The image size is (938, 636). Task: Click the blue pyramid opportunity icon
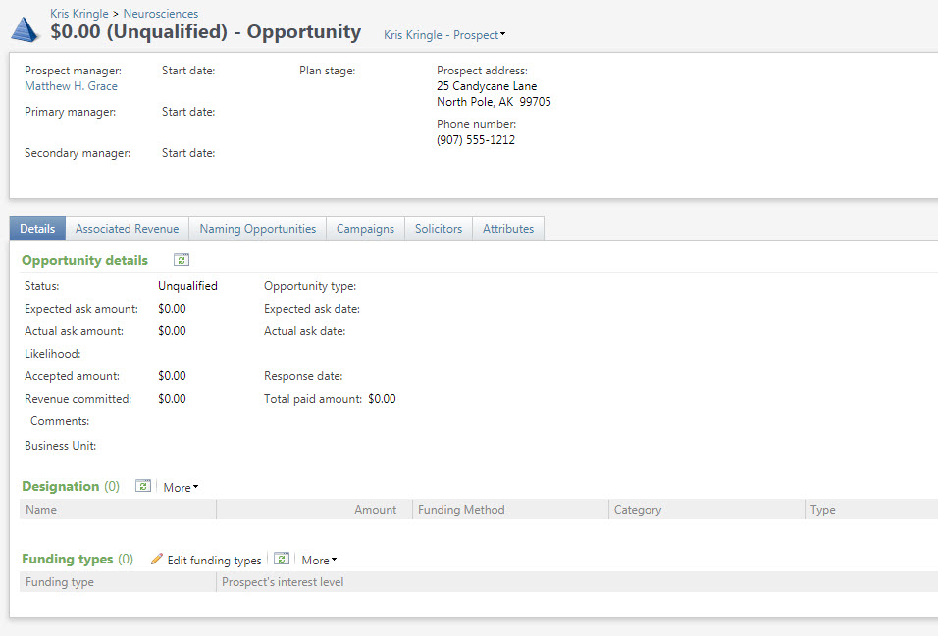pos(26,29)
